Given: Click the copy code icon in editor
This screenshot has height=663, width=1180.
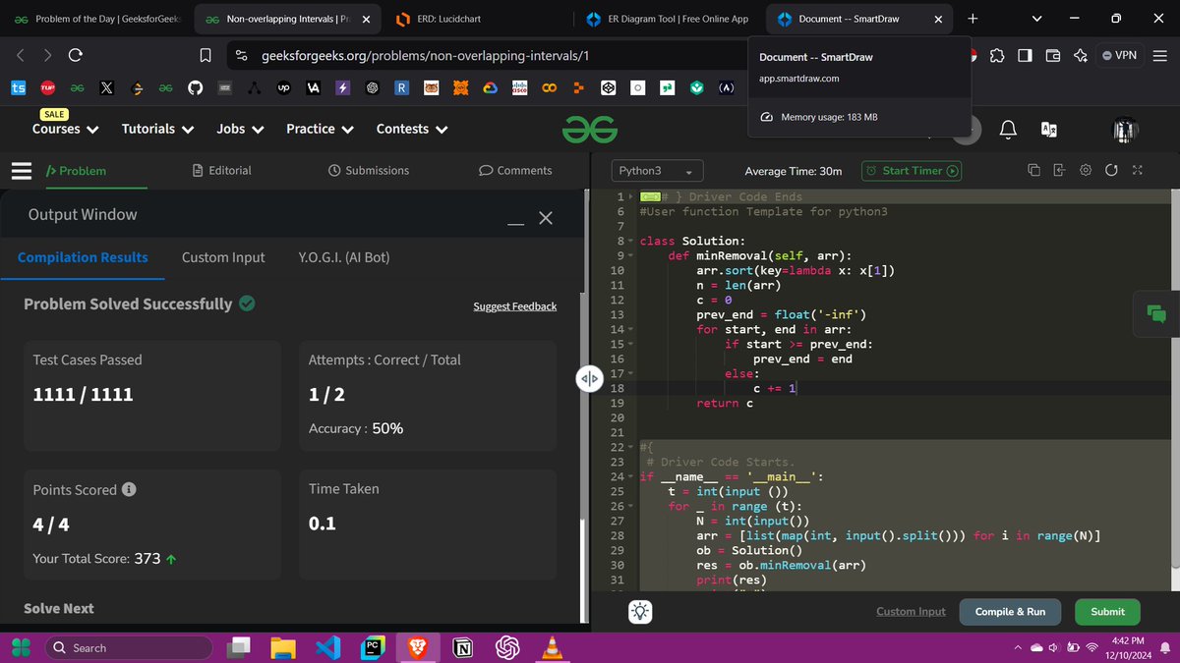Looking at the screenshot, I should pos(1033,170).
